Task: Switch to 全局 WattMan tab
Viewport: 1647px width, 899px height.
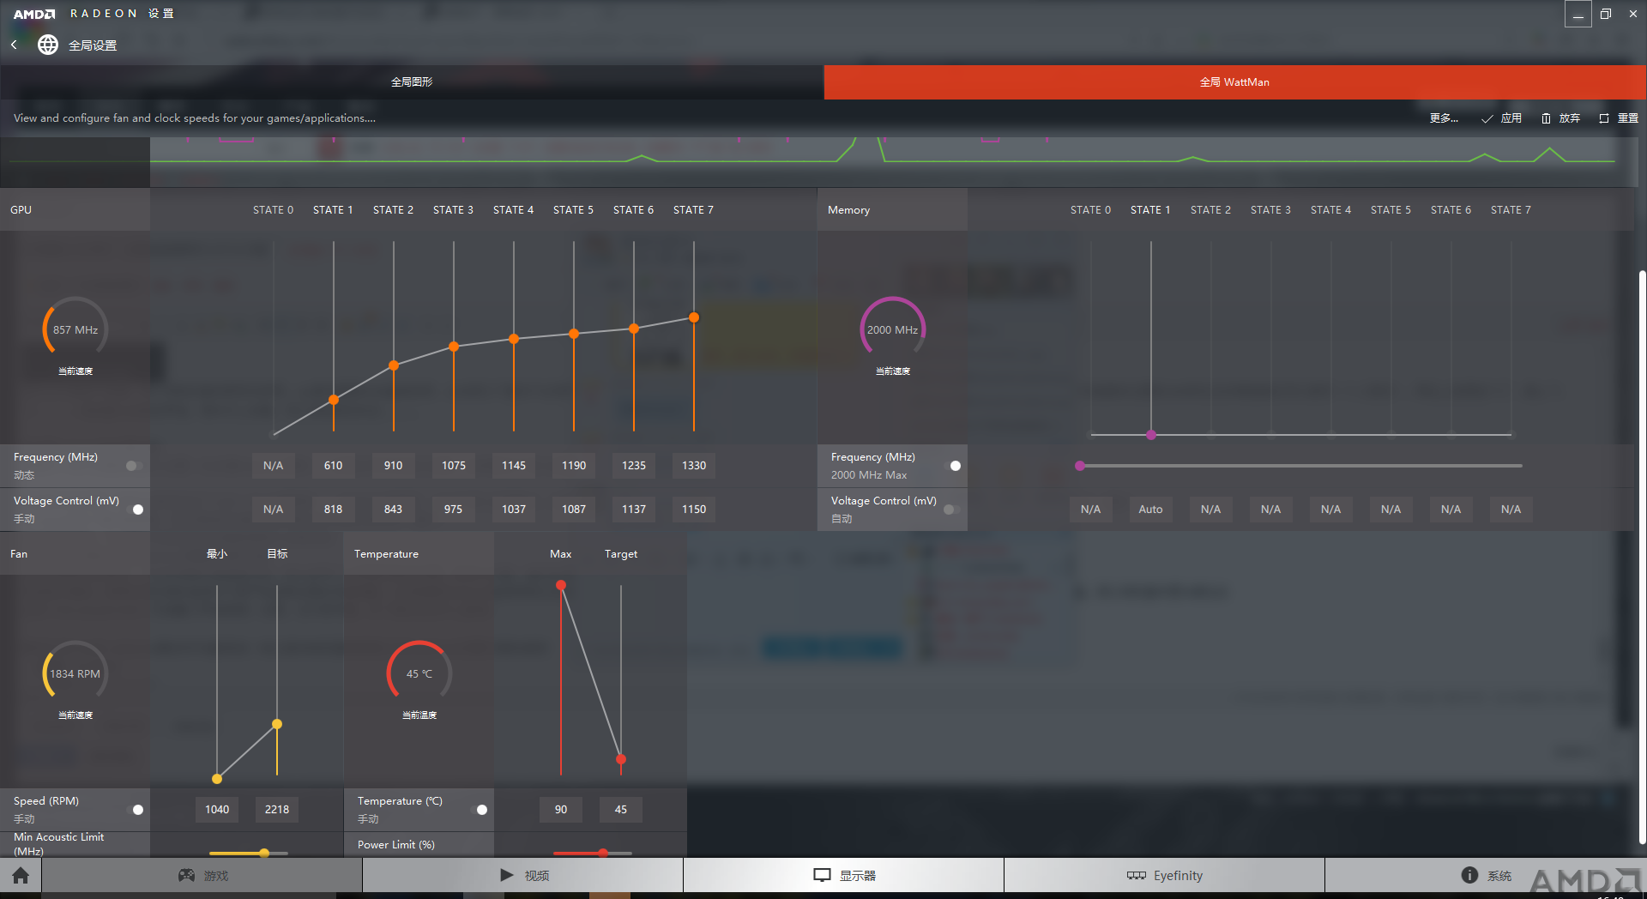Action: click(1235, 82)
